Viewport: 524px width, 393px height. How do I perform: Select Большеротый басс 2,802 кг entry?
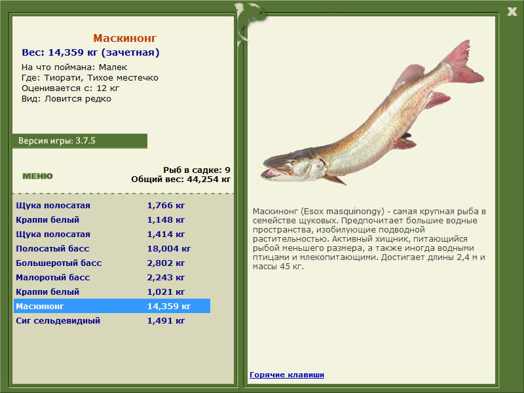coord(112,263)
